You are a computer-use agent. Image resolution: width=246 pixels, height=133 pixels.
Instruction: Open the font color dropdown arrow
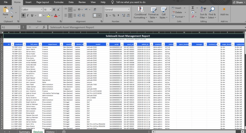(x=59, y=16)
